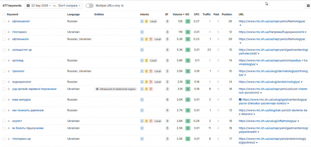The height and width of the screenshot is (147, 311).
Task: Check the checkbox for окуліст row
Action: click(x=4, y=121)
